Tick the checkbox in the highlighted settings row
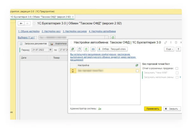192x131 pixels. pyautogui.click(x=137, y=71)
